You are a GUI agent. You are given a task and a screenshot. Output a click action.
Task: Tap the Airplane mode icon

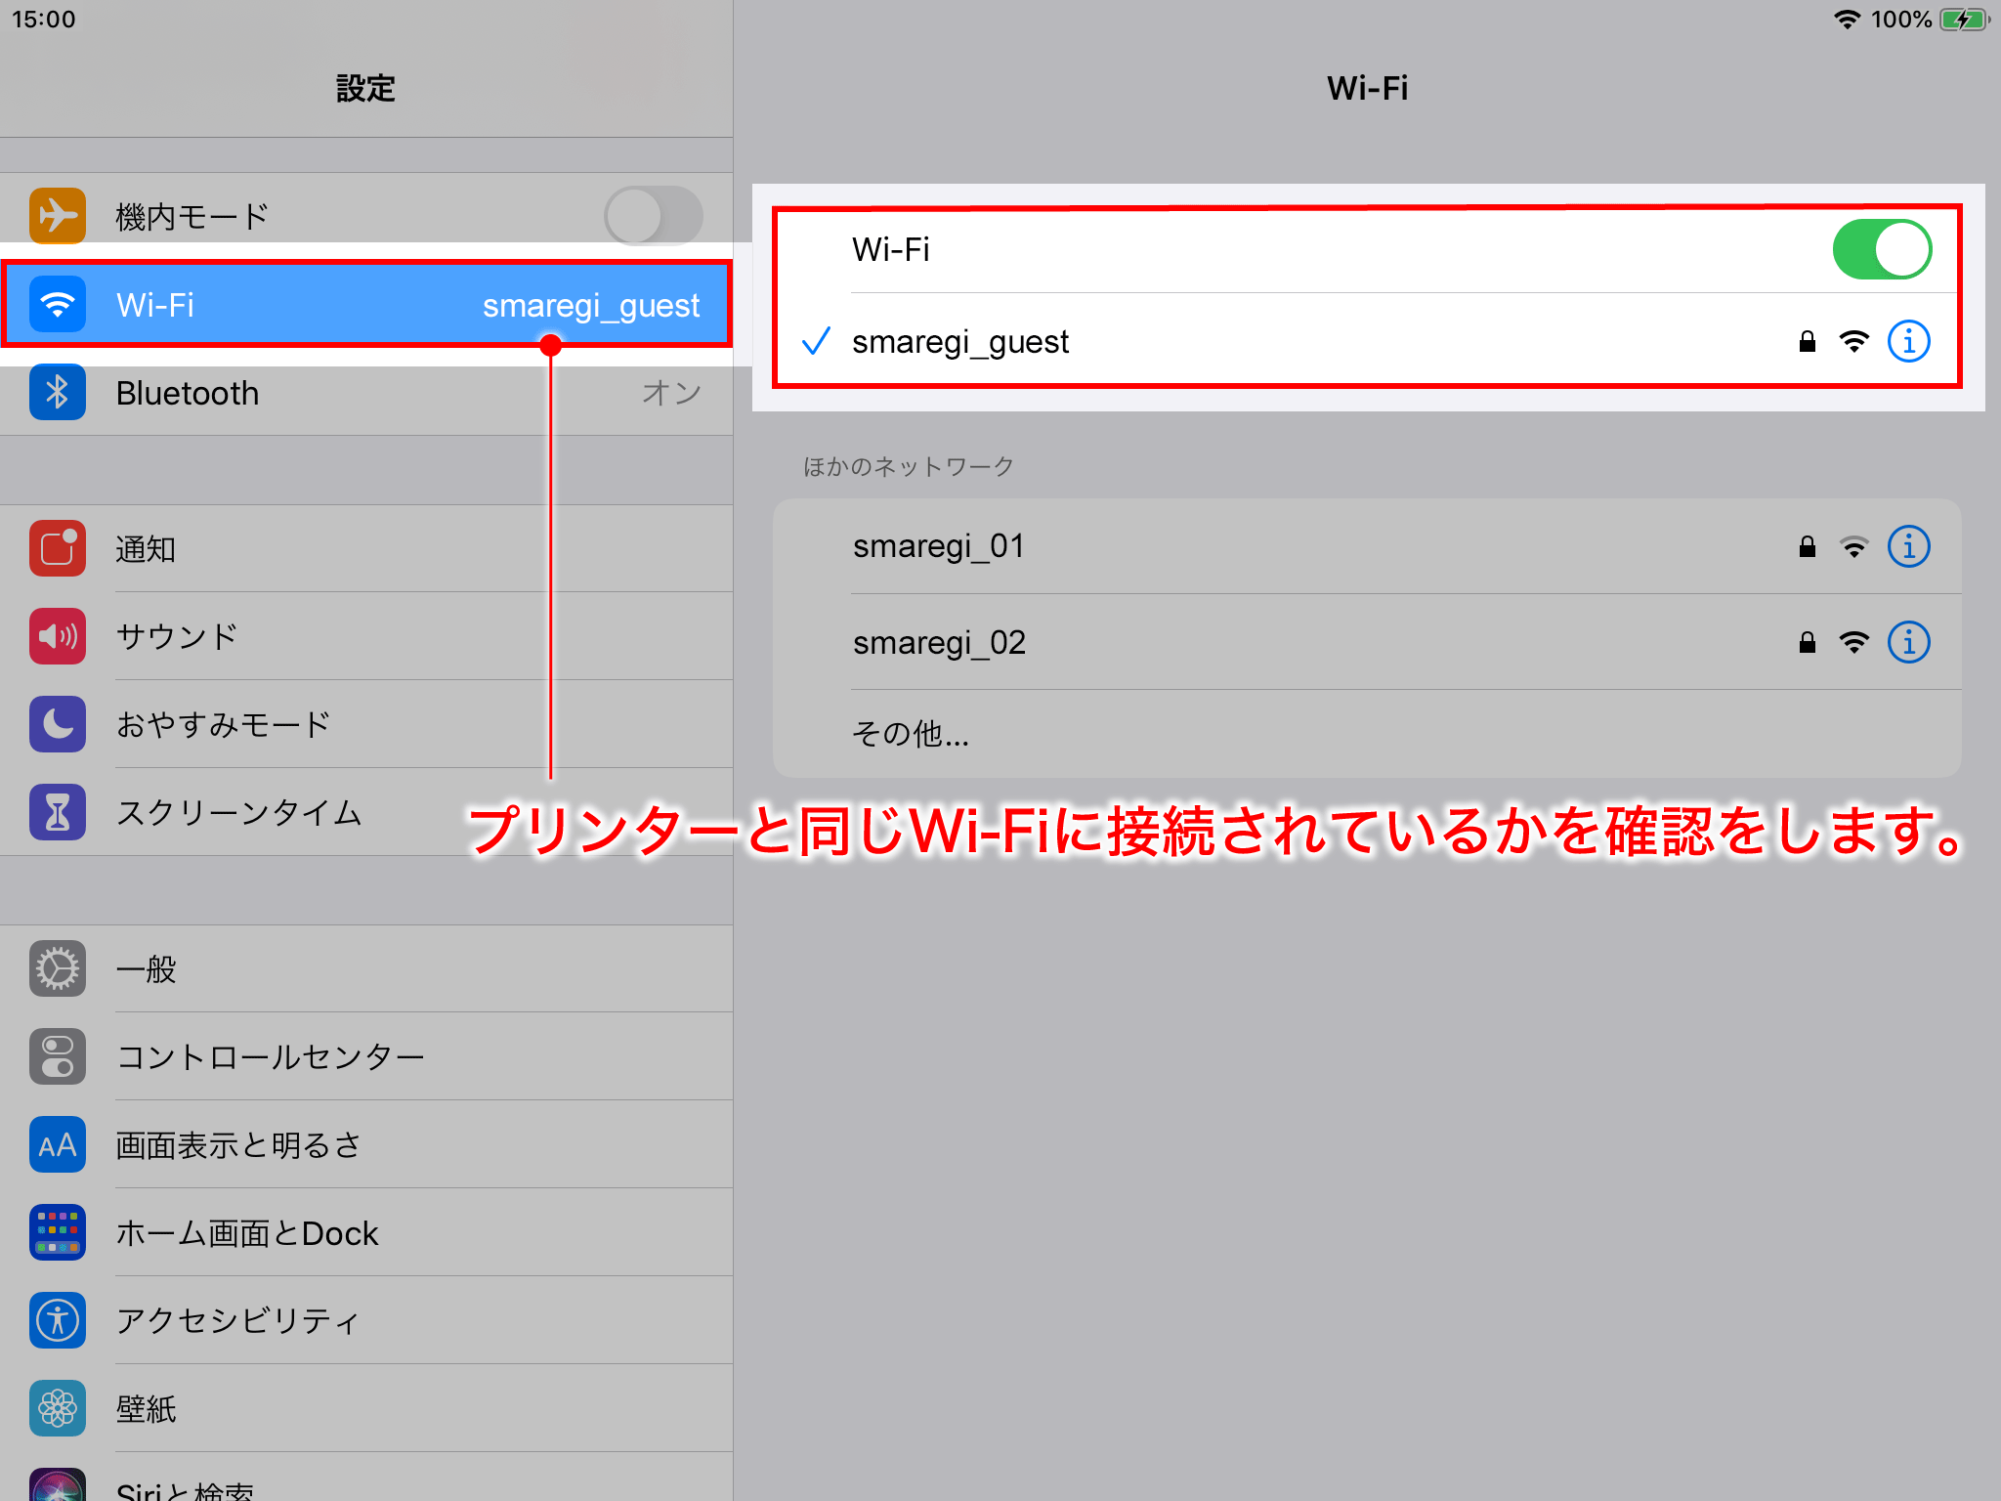(x=57, y=215)
